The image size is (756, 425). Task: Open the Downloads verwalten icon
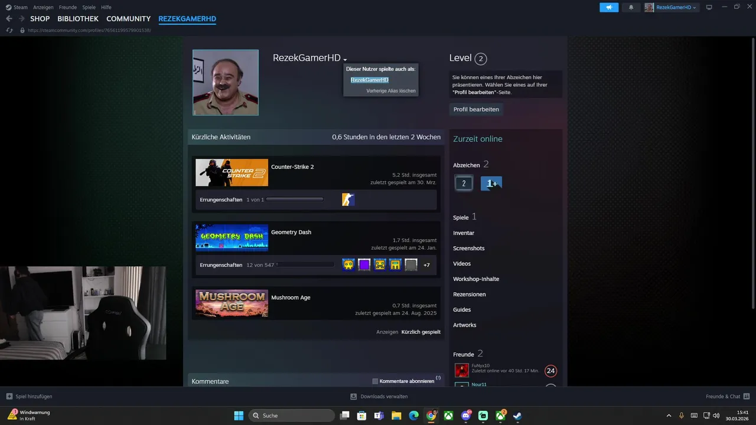pos(353,396)
